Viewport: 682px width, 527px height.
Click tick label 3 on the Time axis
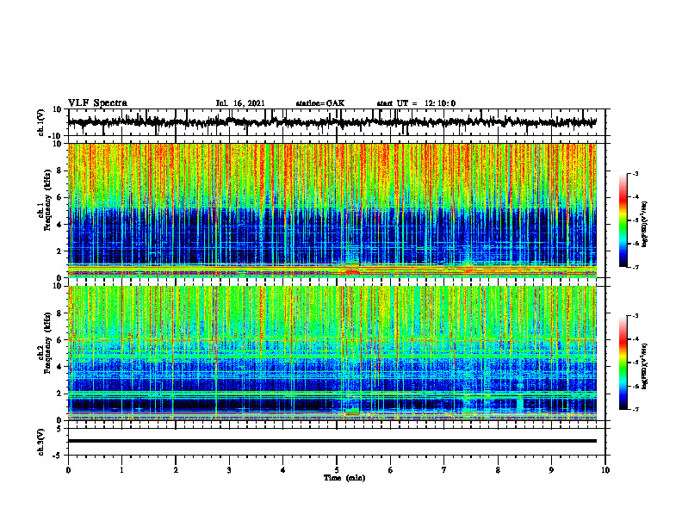click(229, 470)
